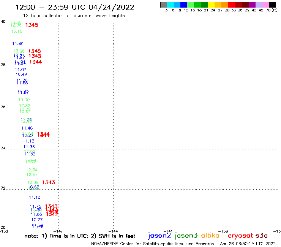Click the longitude axis label -141
Image resolution: width=281 pixels, height=247 pixels.
168,231
